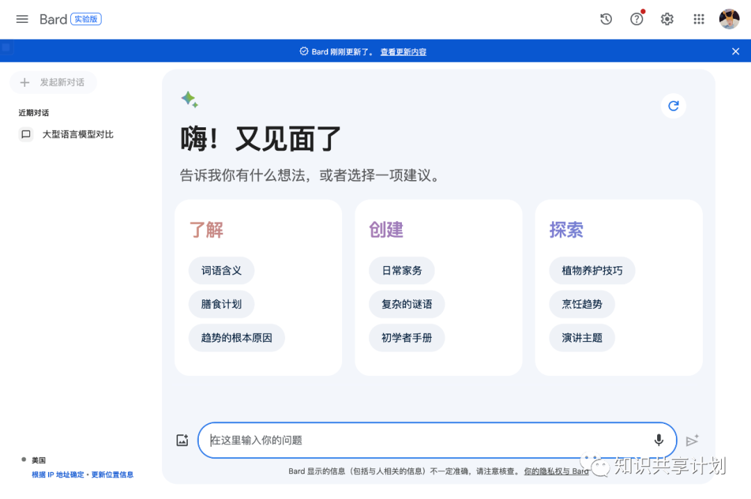The height and width of the screenshot is (499, 751).
Task: Select the 词语含义 suggestion chip
Action: (x=221, y=270)
